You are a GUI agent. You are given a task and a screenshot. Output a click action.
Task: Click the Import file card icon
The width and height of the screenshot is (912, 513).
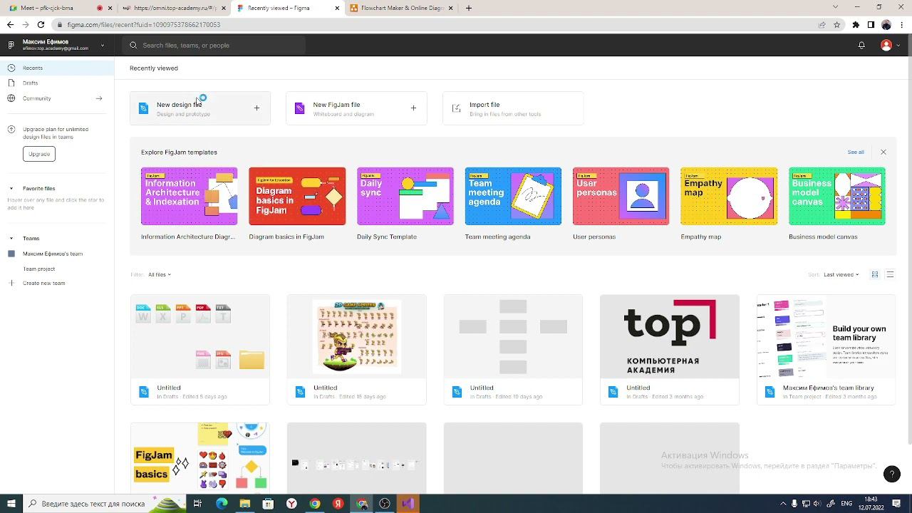pos(457,108)
